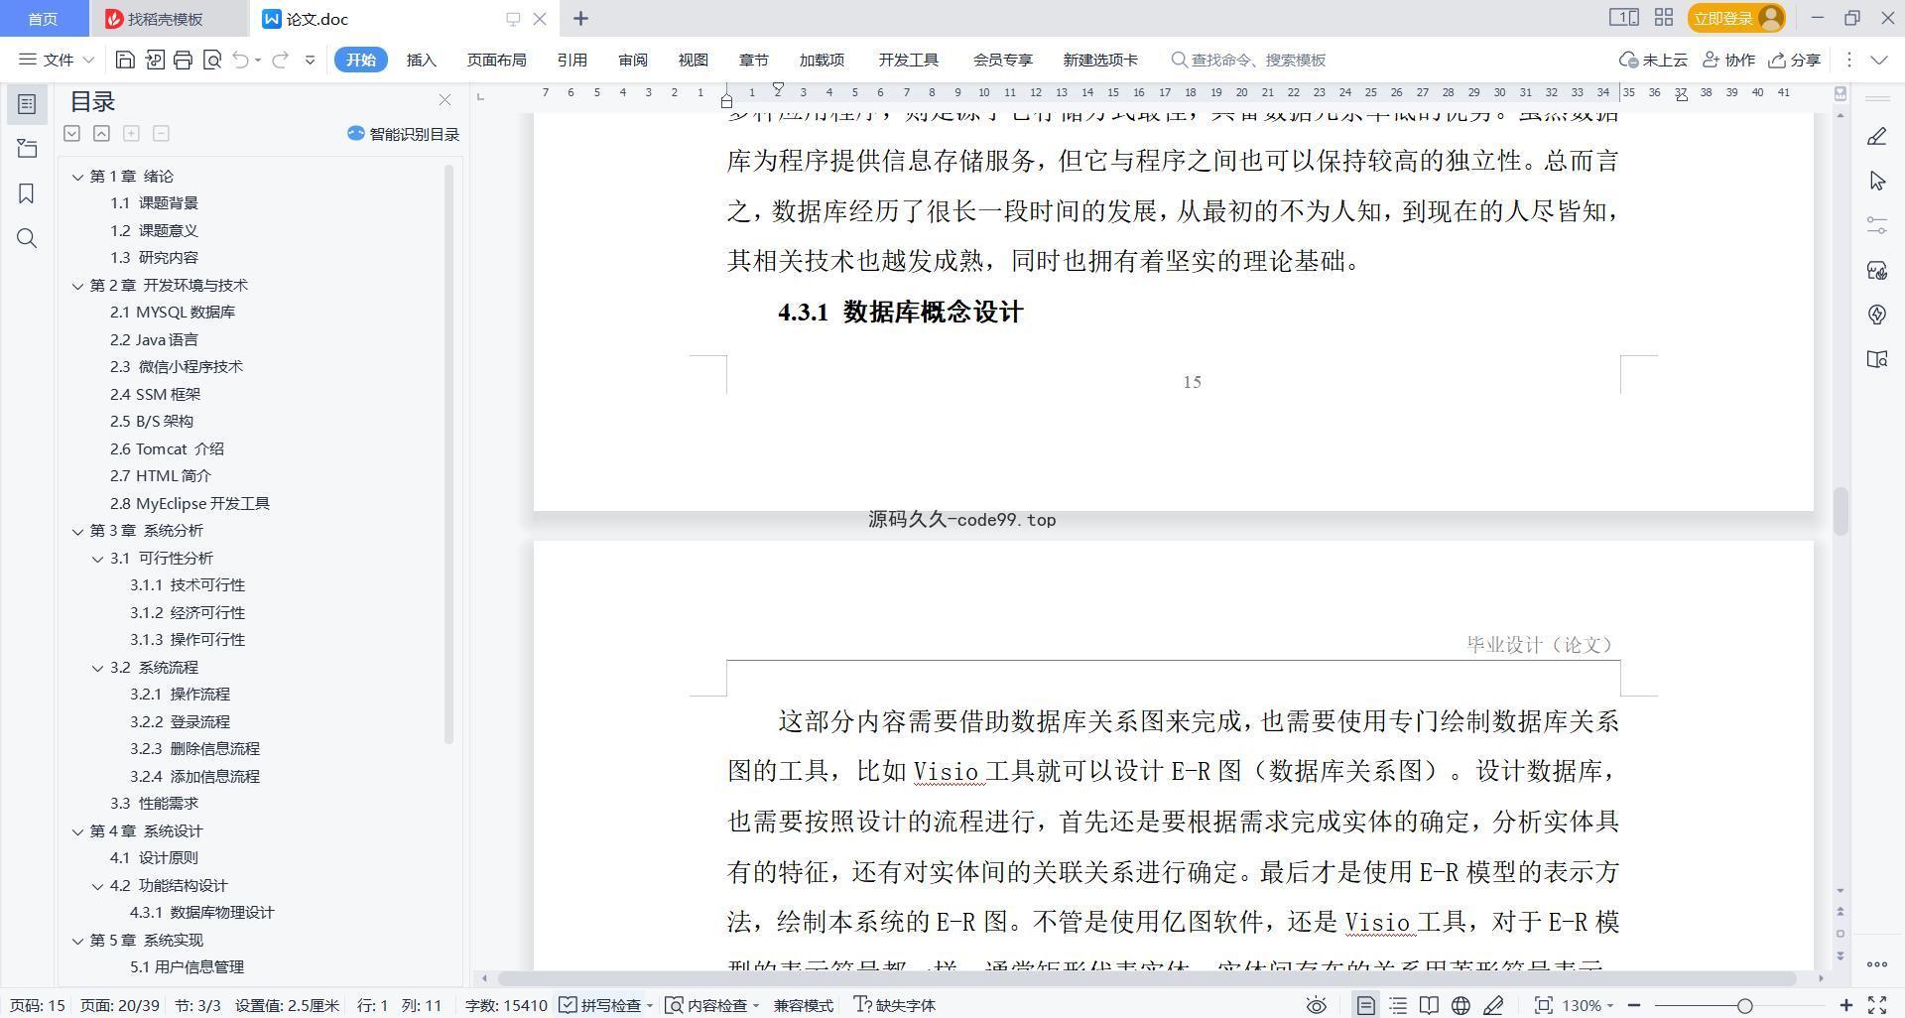Click 缺失字体 in status bar

click(x=895, y=1005)
